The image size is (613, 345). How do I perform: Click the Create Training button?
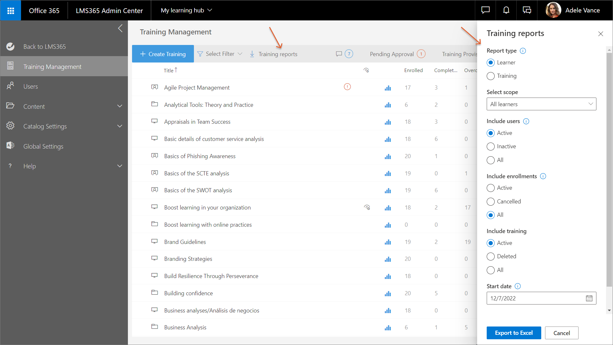point(163,54)
